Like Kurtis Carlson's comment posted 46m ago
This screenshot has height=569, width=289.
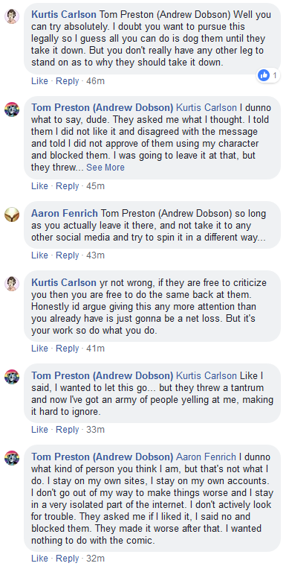click(x=39, y=81)
